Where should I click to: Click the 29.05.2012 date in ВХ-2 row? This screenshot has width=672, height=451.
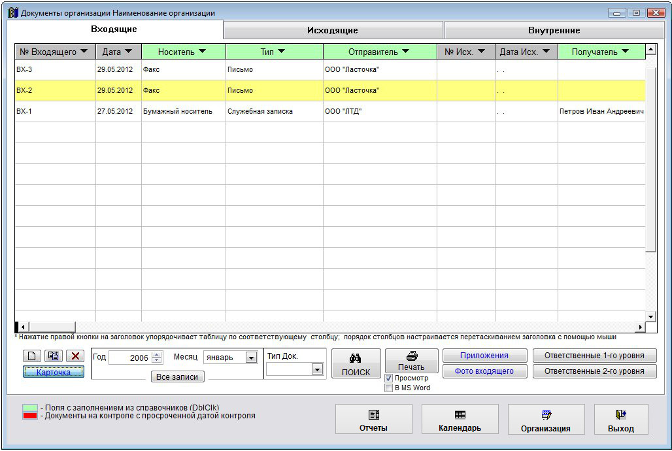pos(119,90)
